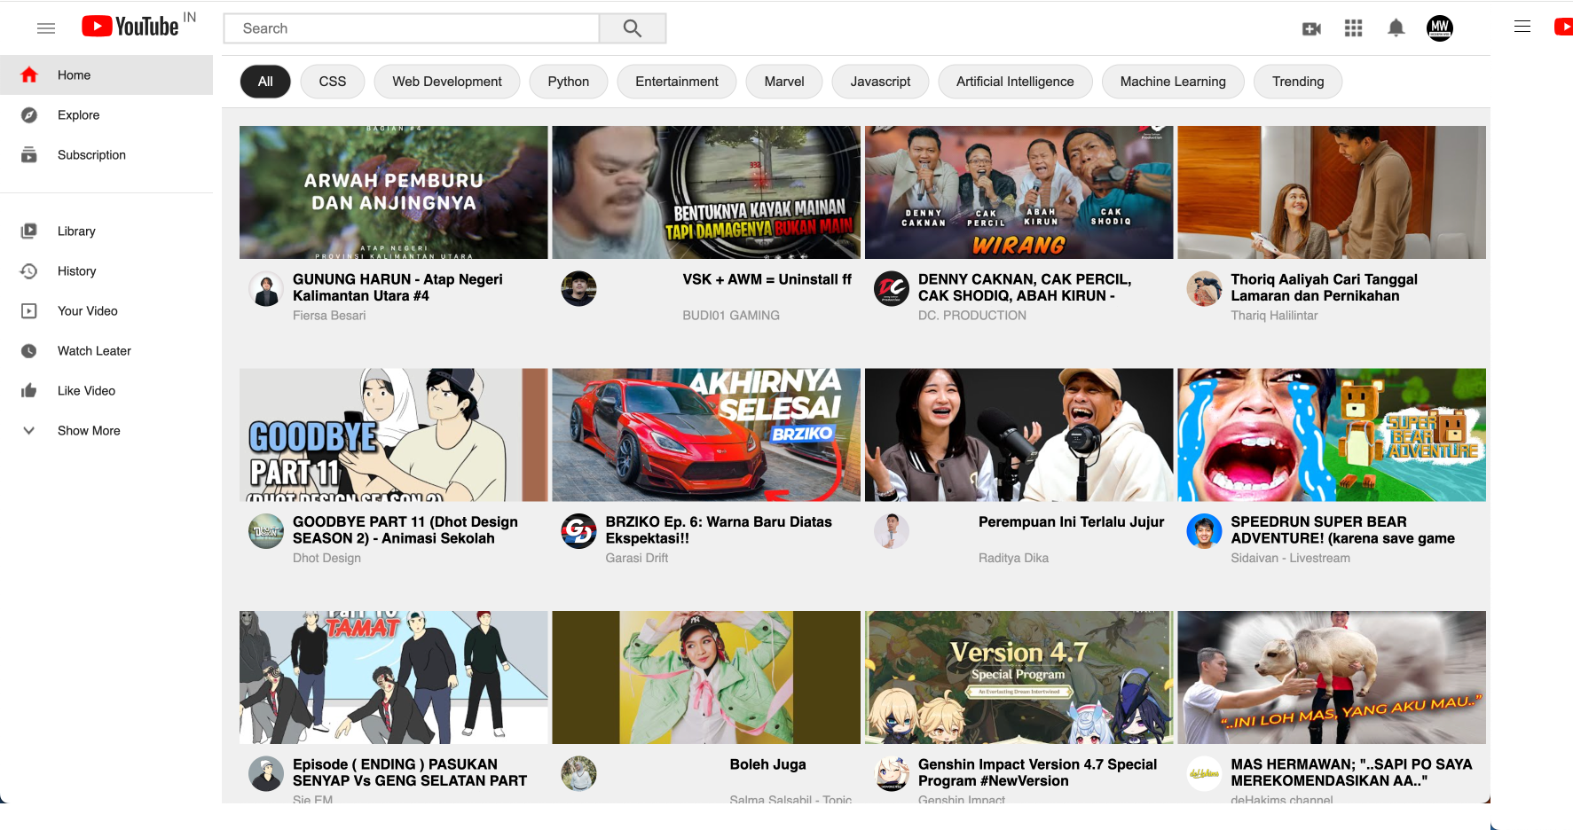Viewport: 1573px width, 830px height.
Task: Open the hamburger menu beside the YouTube logo
Action: tap(46, 28)
